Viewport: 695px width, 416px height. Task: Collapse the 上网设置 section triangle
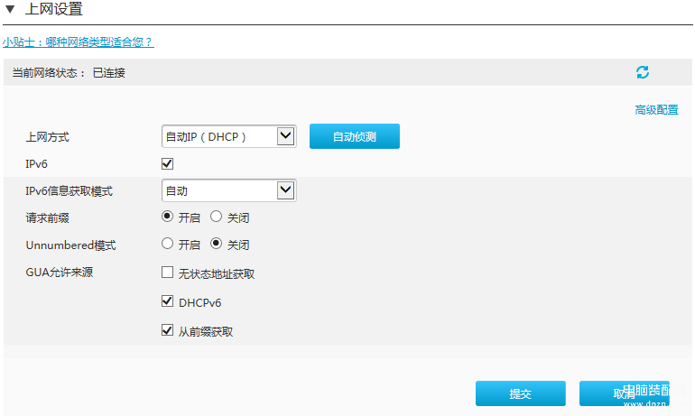pyautogui.click(x=10, y=9)
